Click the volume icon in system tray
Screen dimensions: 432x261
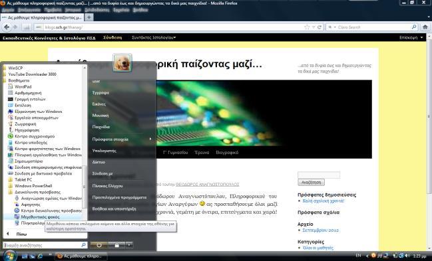click(407, 256)
